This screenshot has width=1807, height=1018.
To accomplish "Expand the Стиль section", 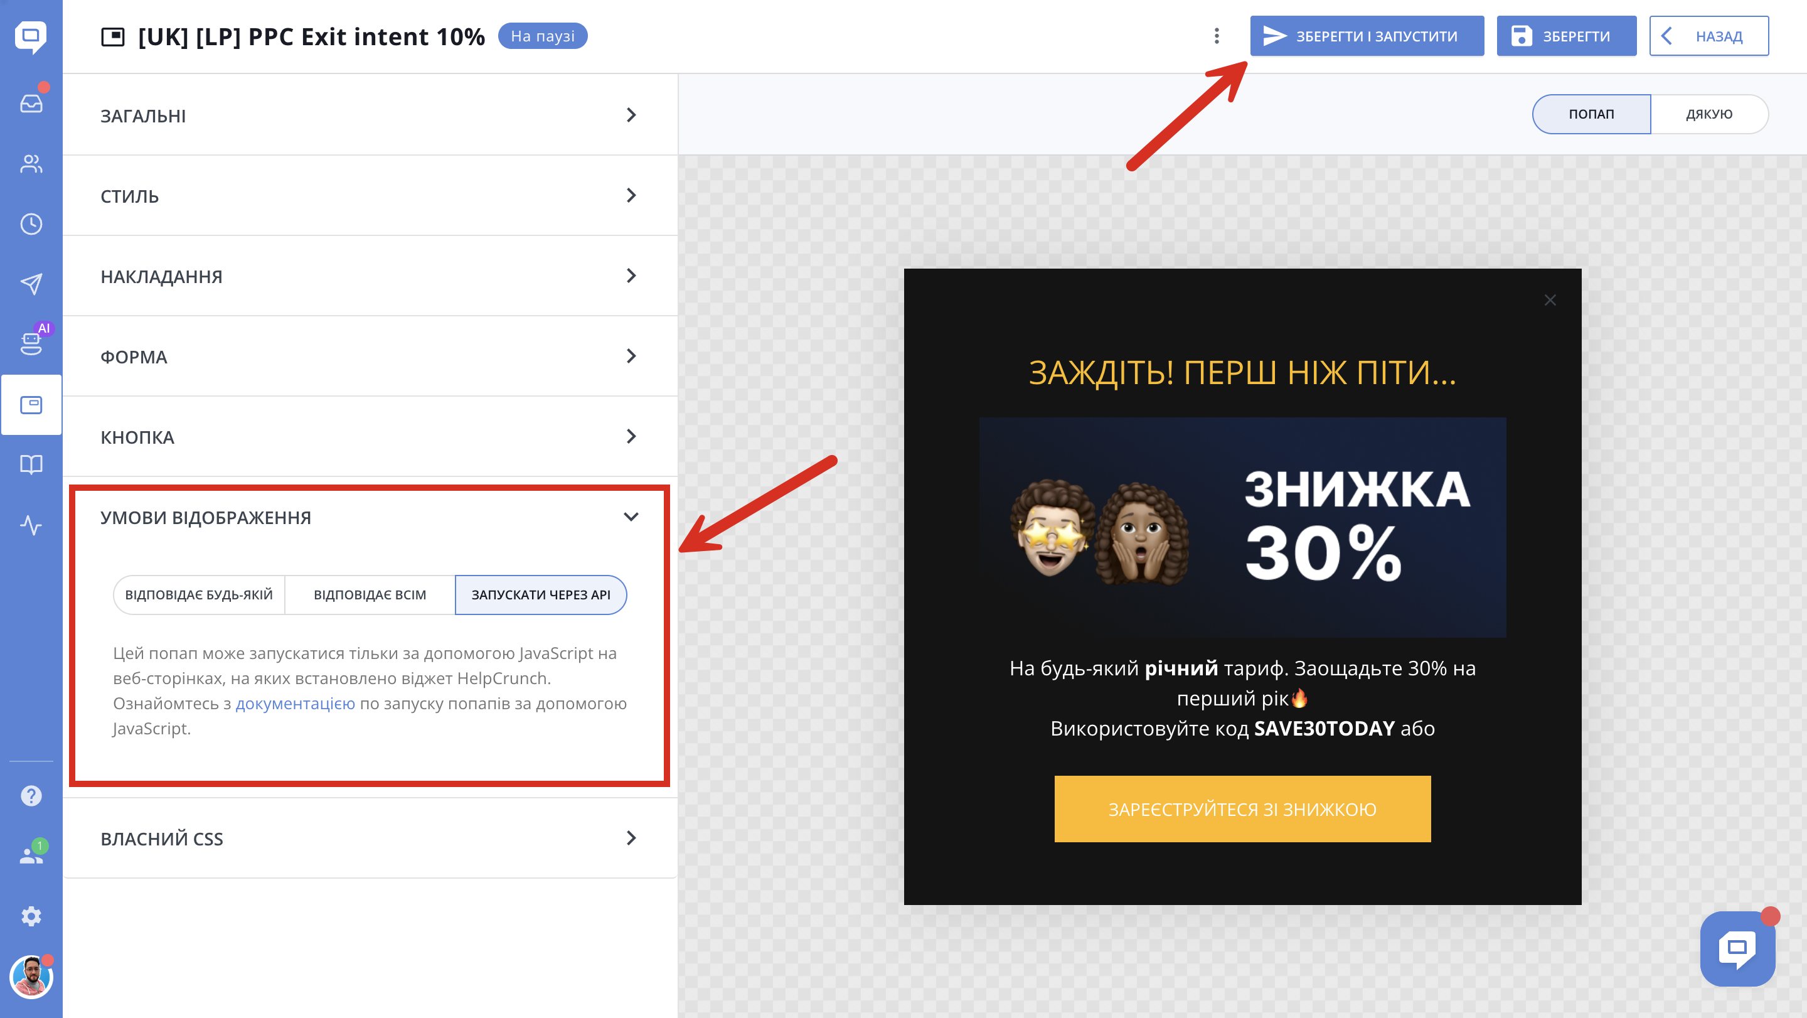I will coord(370,196).
